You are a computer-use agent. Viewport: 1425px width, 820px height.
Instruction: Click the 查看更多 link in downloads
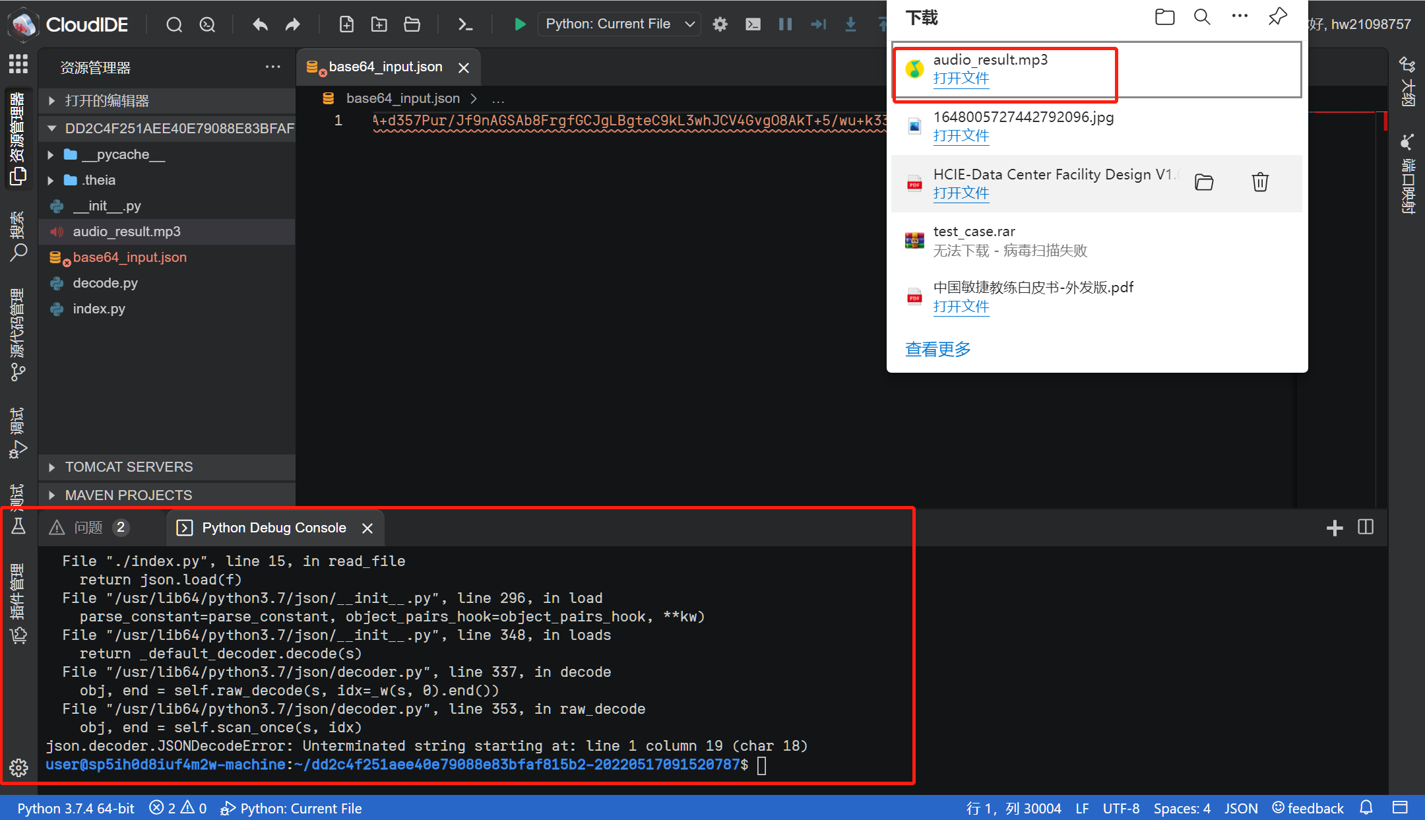click(937, 349)
